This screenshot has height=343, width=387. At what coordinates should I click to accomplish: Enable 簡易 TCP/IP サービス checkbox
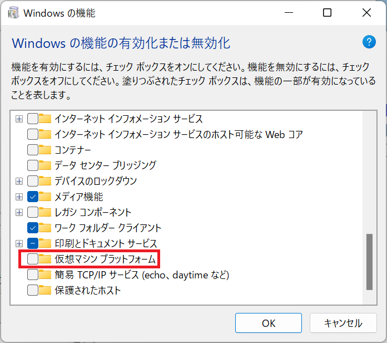tap(33, 275)
